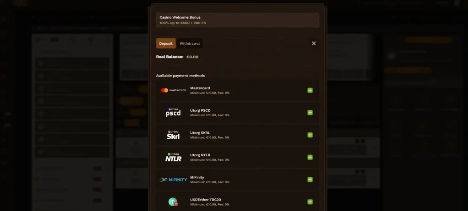Viewport: 468px width, 211px height.
Task: Click the MiFinity logo
Action: tap(173, 180)
